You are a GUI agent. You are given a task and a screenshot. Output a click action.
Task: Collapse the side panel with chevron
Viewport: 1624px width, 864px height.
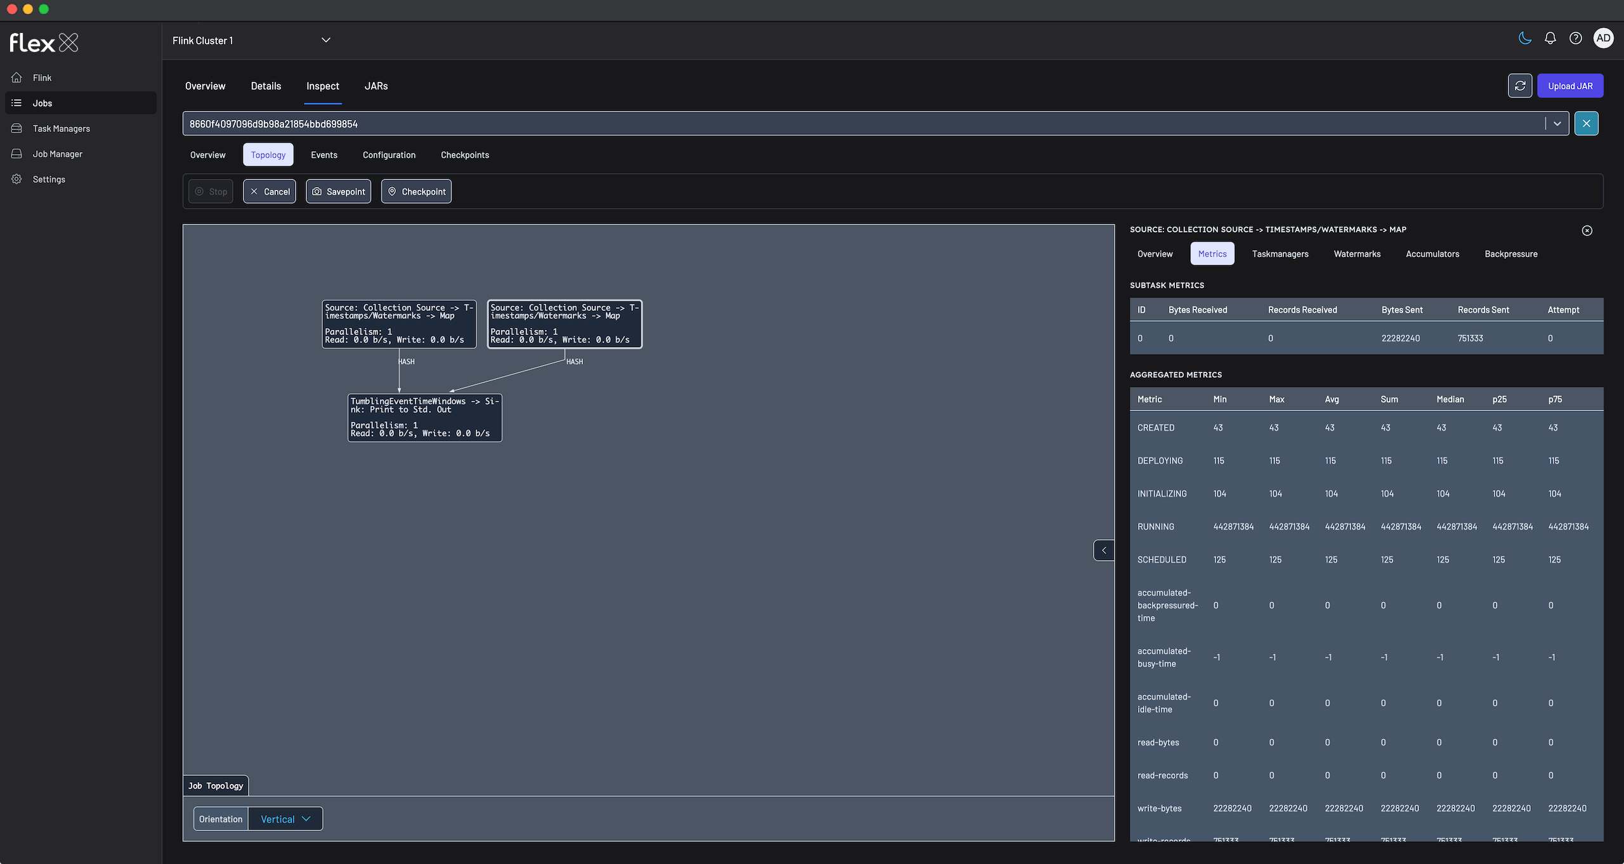(1104, 551)
